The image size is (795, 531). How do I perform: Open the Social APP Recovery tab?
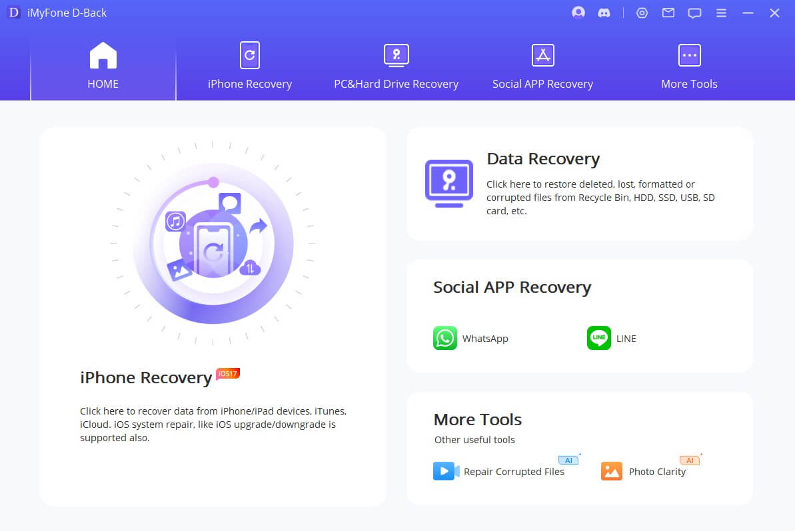(x=542, y=67)
